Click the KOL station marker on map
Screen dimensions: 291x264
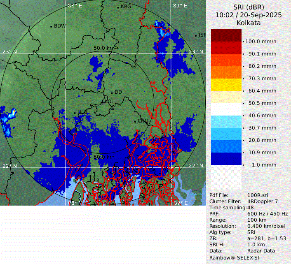pos(103,102)
